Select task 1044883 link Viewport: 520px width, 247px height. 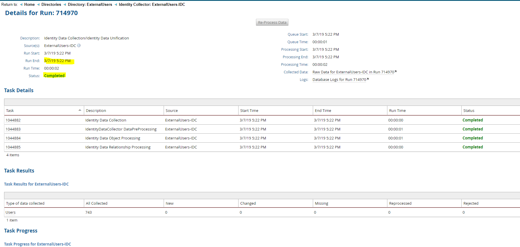click(13, 129)
